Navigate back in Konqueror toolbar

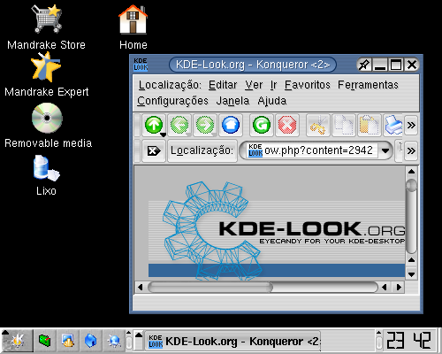click(179, 125)
